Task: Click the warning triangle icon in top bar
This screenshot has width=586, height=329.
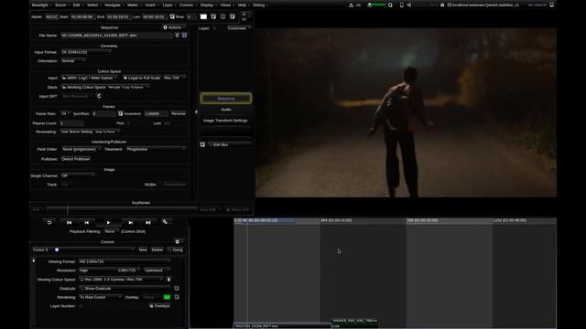Action: click(x=351, y=5)
